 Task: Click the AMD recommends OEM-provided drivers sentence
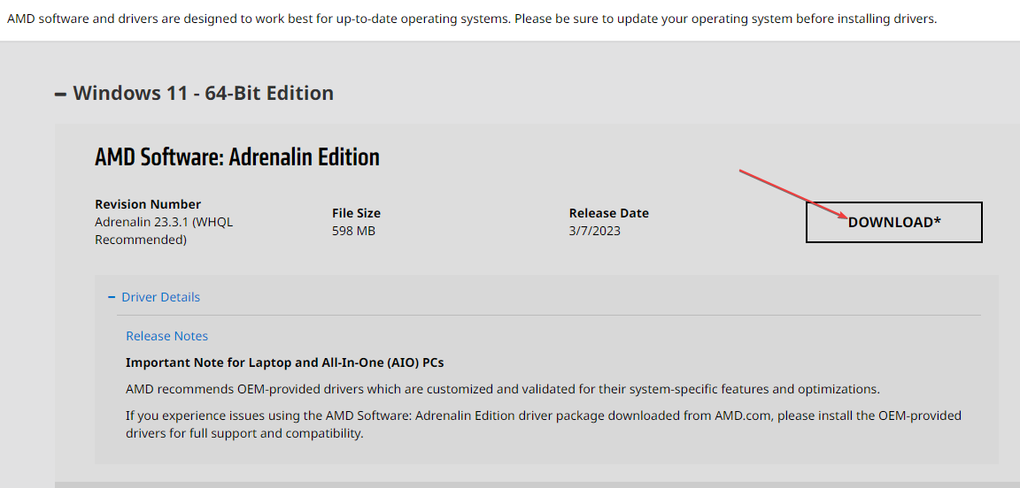click(x=502, y=389)
